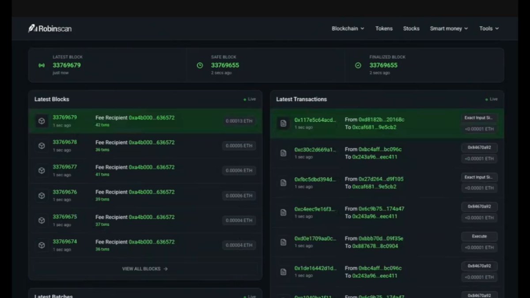Go to the Tokens page
Image resolution: width=530 pixels, height=298 pixels.
[384, 29]
